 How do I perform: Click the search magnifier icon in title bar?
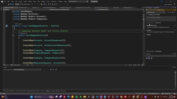point(87,1)
